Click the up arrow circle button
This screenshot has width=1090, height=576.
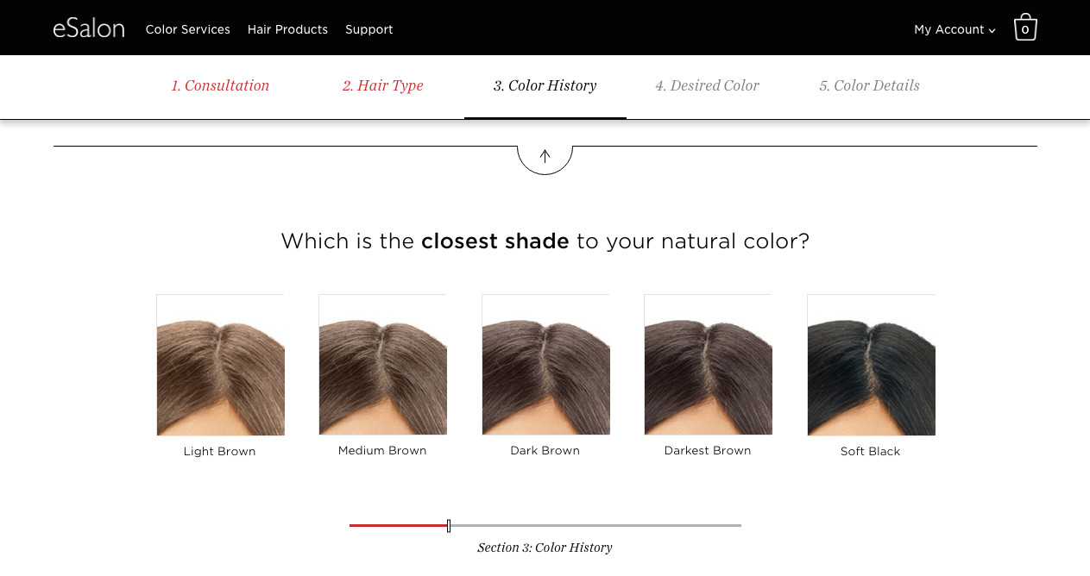(545, 157)
